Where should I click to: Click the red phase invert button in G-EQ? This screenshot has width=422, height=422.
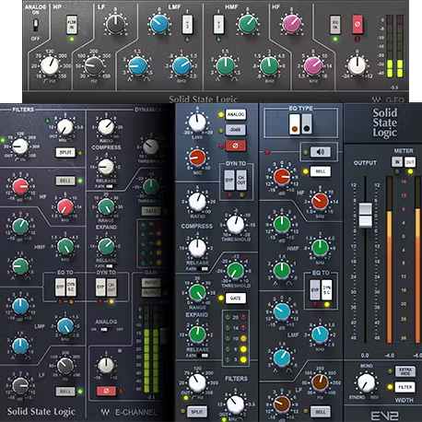[x=358, y=25]
